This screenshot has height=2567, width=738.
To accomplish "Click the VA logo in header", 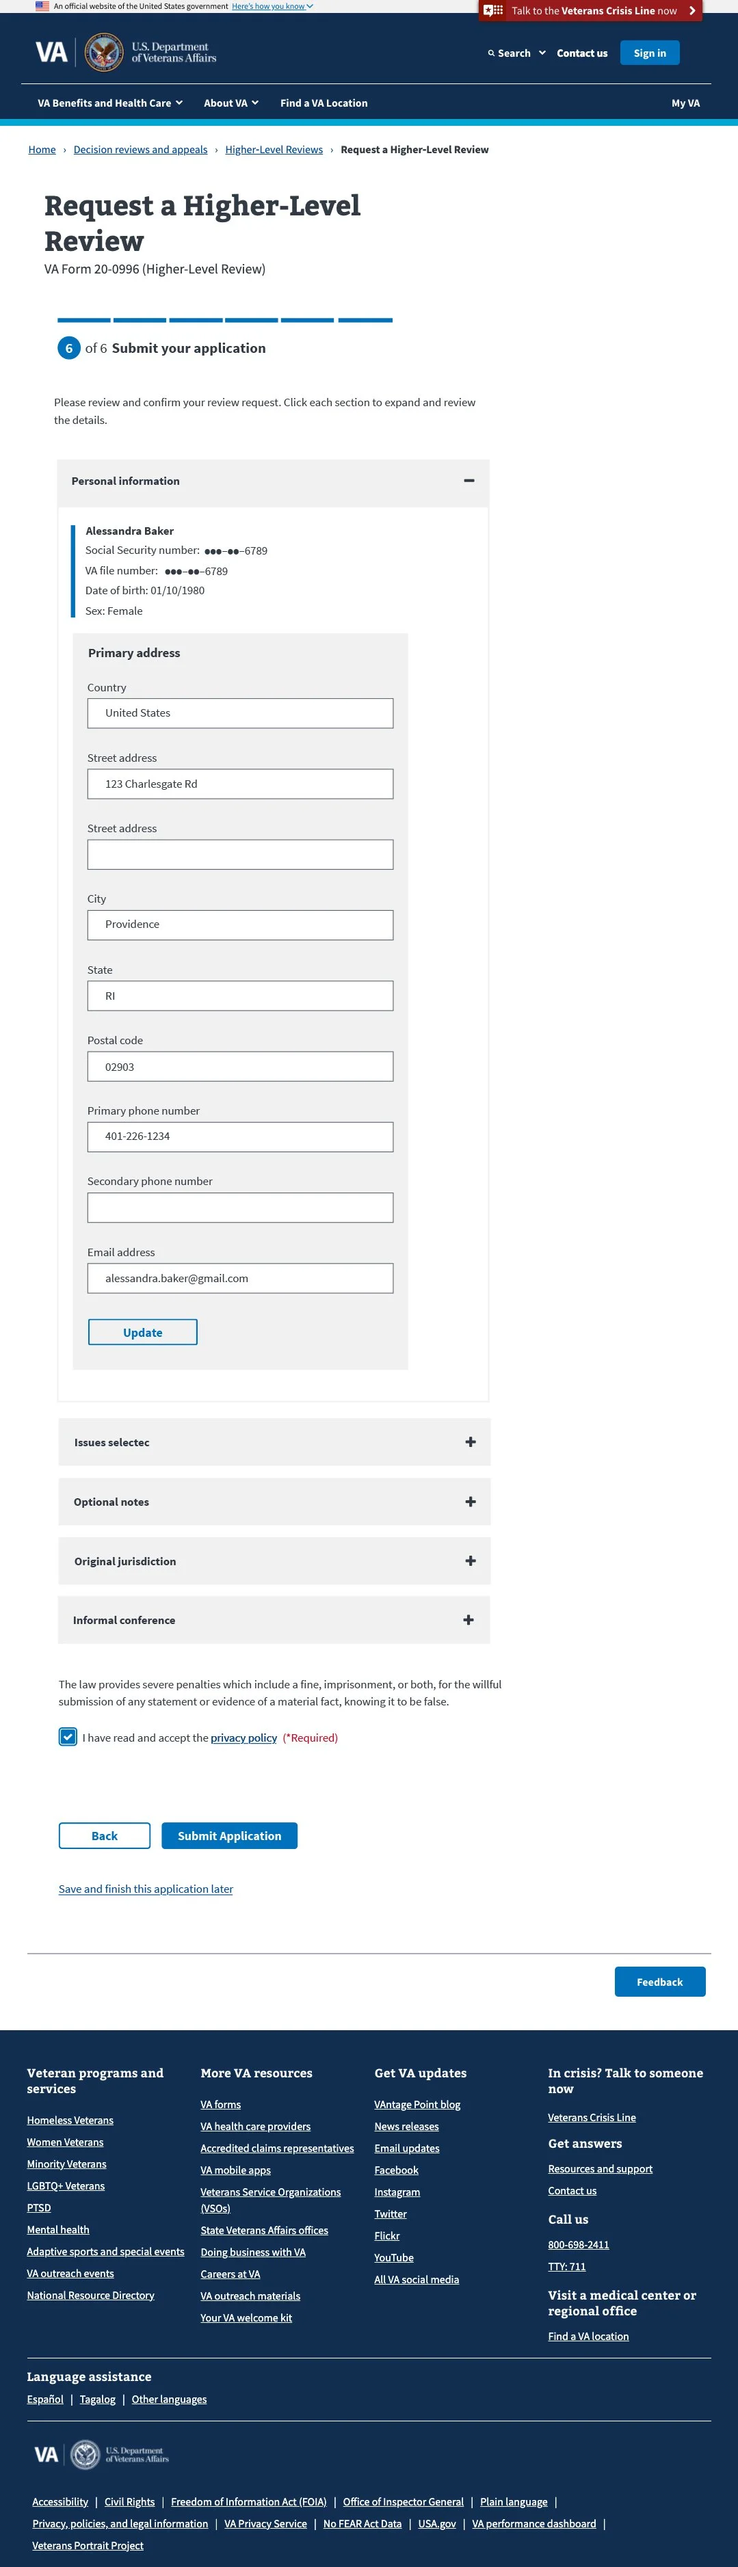I will coord(51,53).
